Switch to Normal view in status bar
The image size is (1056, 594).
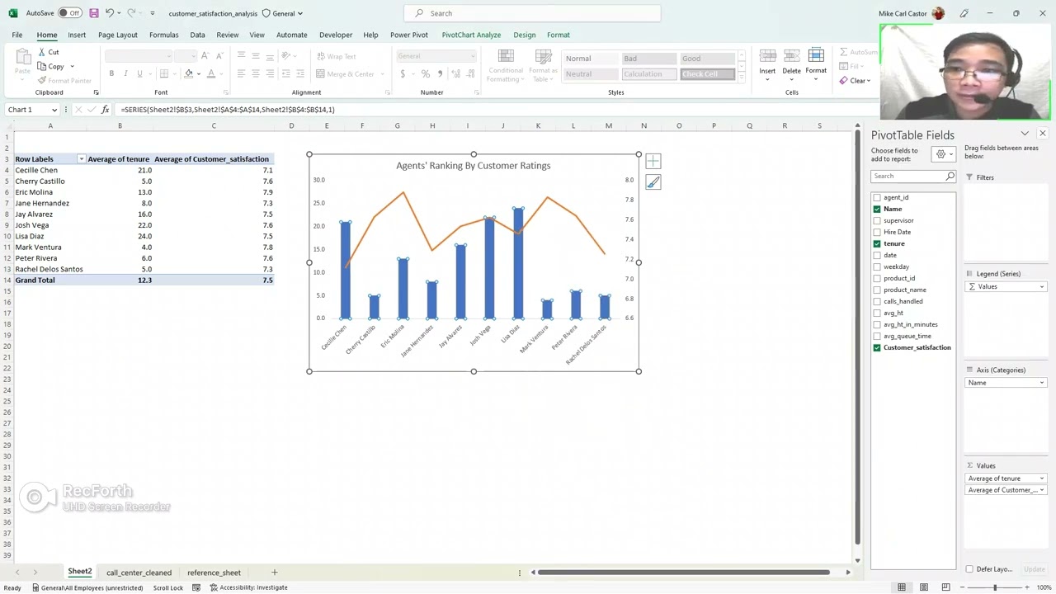click(902, 587)
